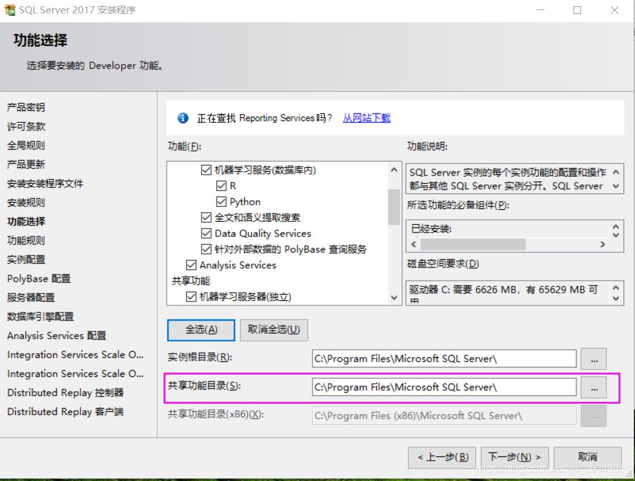Uncheck the R feature checkbox
The height and width of the screenshot is (481, 635).
[221, 186]
